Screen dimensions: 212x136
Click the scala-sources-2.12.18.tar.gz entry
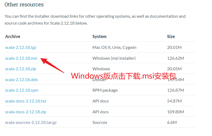coord(31,123)
